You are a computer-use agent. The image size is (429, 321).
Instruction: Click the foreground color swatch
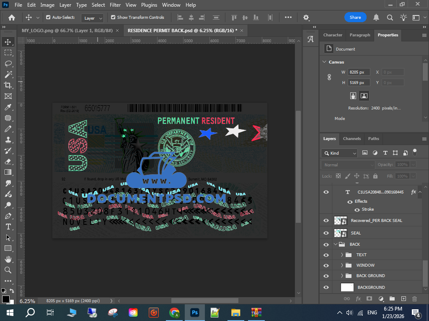(5, 299)
